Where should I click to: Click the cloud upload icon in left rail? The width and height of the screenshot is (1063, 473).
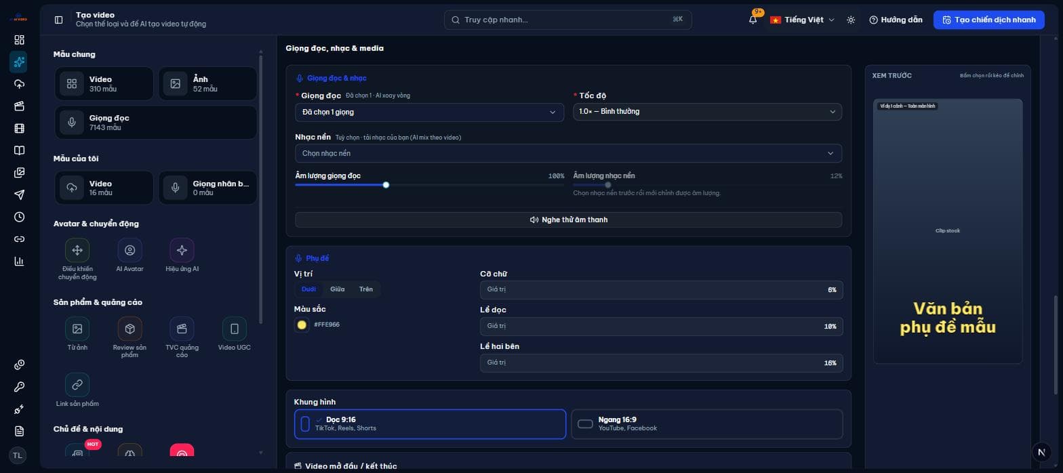coord(19,84)
